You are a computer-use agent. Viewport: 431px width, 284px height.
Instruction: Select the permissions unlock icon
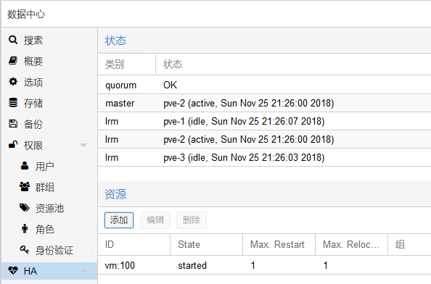point(13,145)
